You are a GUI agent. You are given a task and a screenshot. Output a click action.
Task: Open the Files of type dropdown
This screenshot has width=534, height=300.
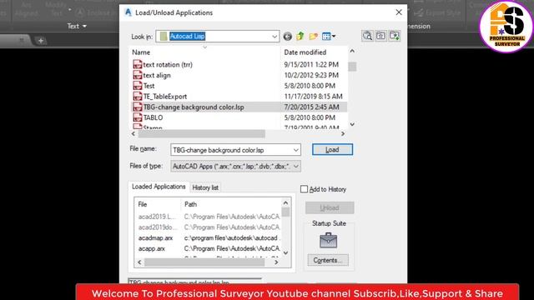tap(295, 167)
